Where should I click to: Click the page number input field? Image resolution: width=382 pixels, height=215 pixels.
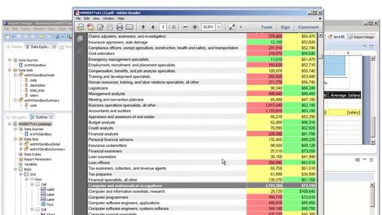tap(163, 27)
